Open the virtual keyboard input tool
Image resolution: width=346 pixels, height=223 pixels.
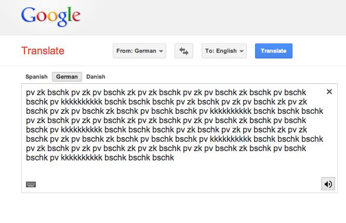coord(31,184)
